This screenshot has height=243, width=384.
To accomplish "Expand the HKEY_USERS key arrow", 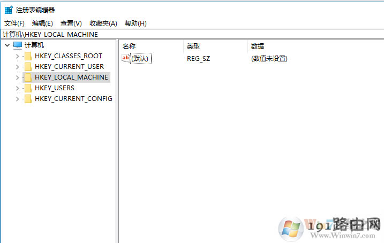I will click(x=17, y=88).
